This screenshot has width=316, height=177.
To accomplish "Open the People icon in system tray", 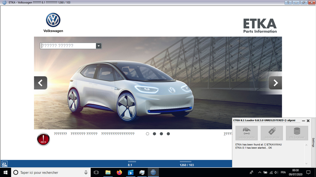I will tap(251, 172).
